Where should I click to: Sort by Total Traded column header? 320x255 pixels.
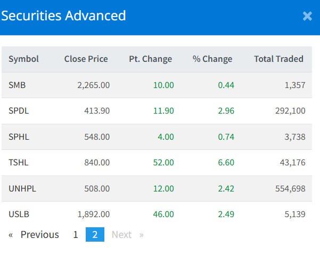coord(278,59)
